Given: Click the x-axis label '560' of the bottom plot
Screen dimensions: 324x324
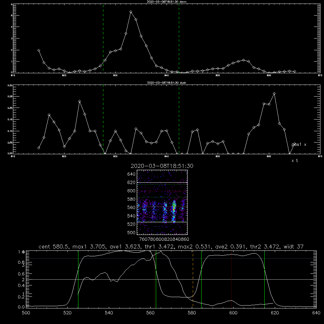Looking at the screenshot, I should [150, 313].
